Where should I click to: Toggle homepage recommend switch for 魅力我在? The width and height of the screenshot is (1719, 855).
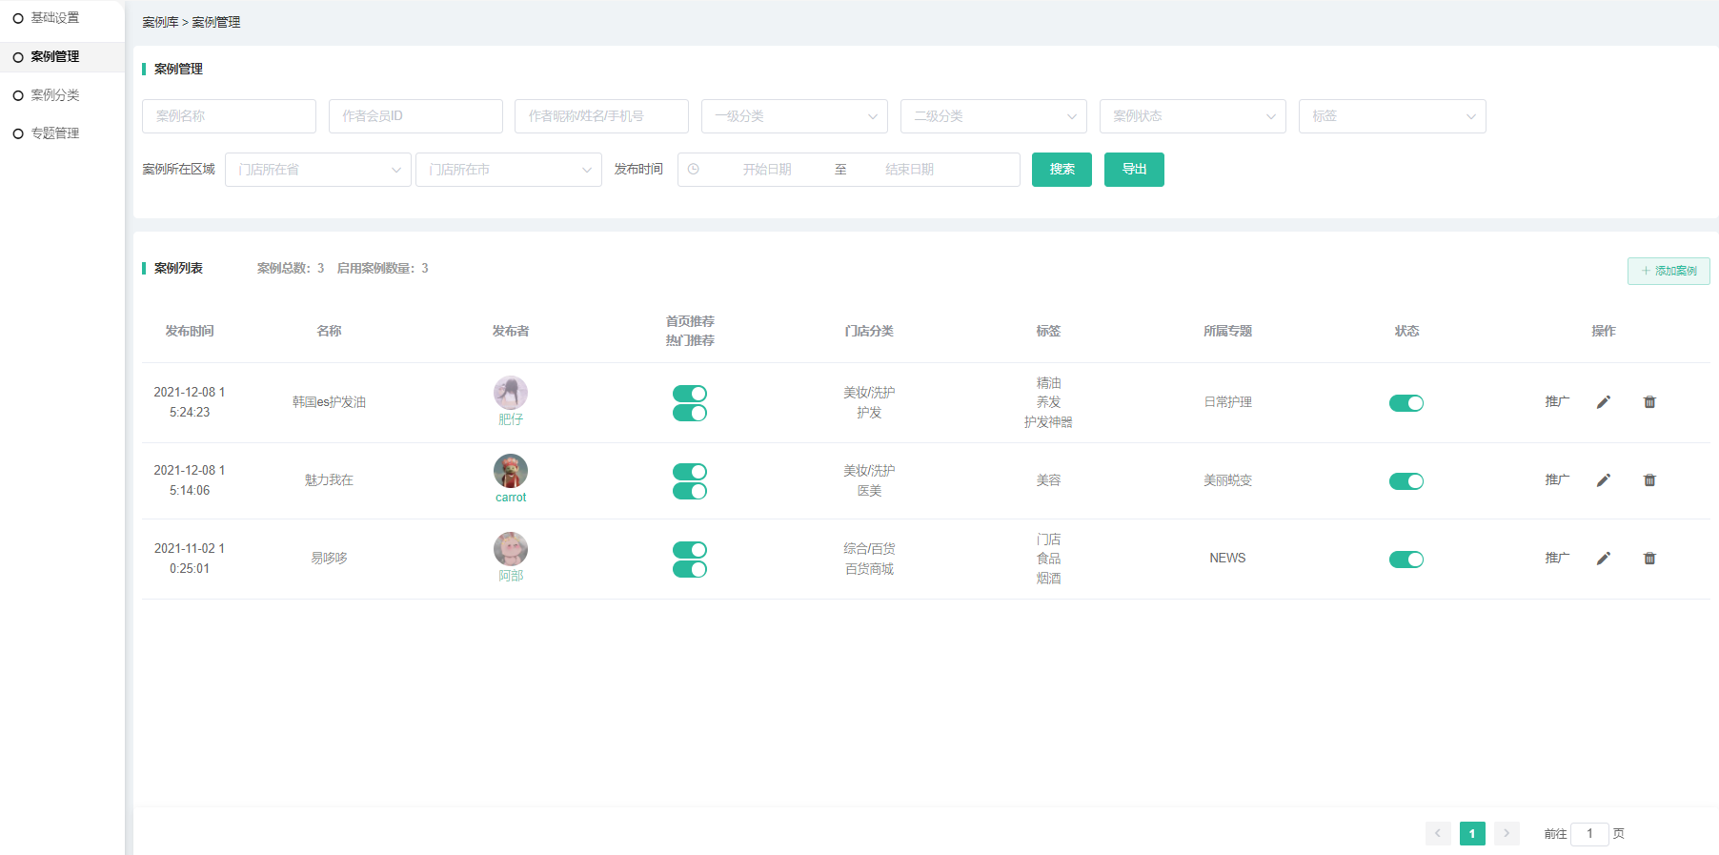tap(689, 472)
